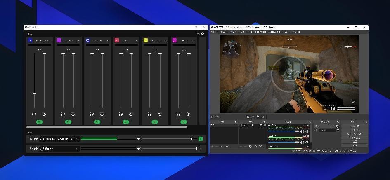The image size is (390, 180).
Task: Open Wave Link settings gear
Action: point(202,34)
